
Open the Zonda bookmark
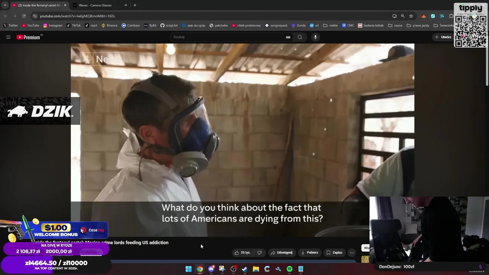coord(298,26)
